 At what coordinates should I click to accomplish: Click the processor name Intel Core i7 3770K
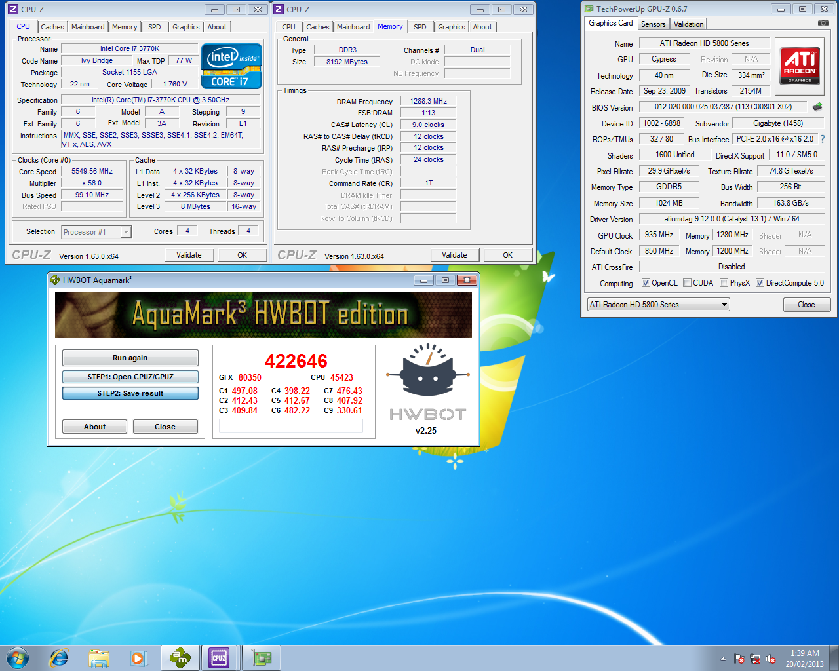[130, 48]
